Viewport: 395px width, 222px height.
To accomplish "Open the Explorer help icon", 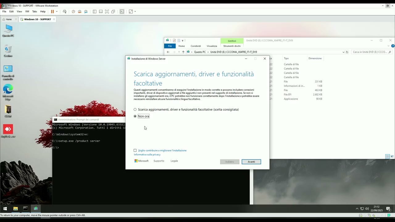I will tap(393, 46).
